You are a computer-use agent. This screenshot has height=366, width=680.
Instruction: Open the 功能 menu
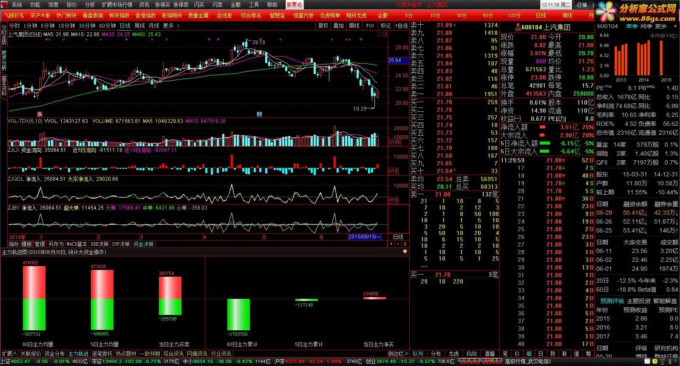tap(35, 5)
